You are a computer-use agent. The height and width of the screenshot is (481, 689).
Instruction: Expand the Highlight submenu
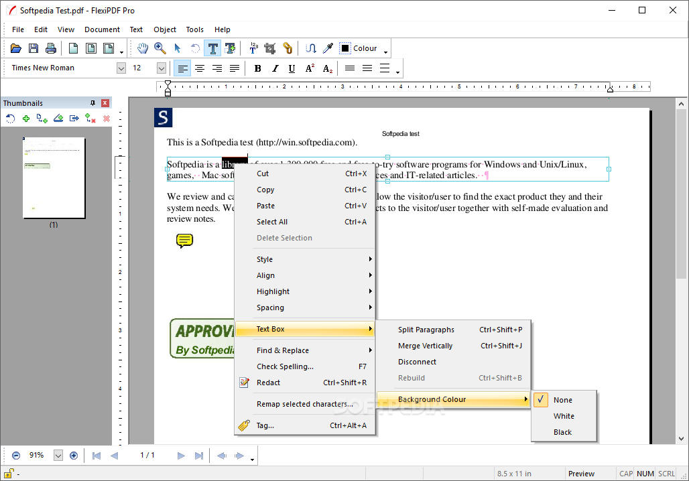click(x=305, y=291)
